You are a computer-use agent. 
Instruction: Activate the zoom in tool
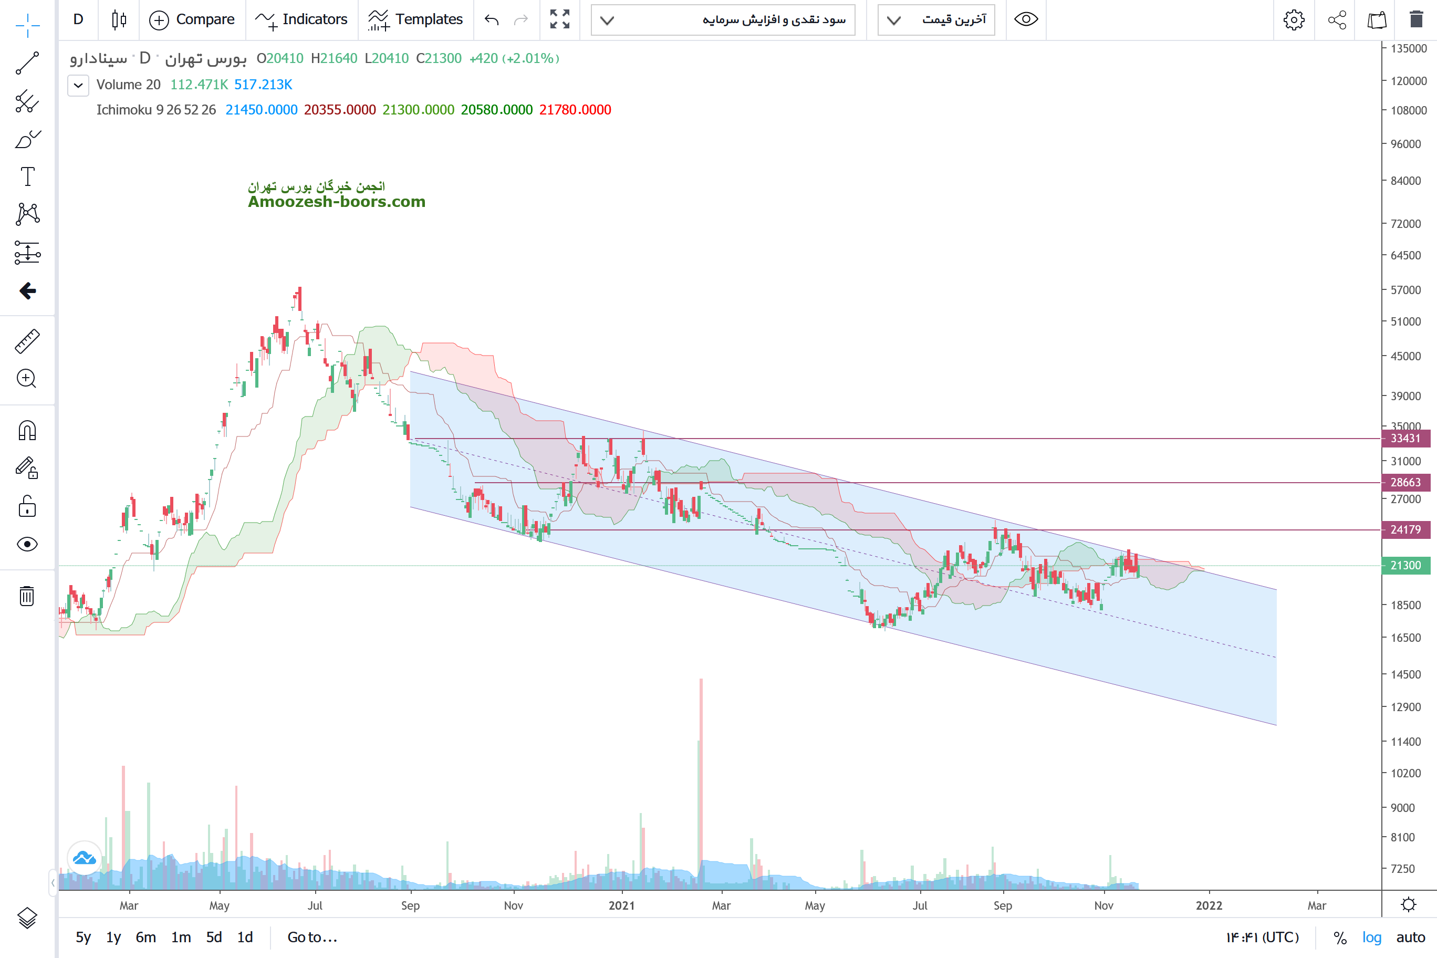coord(27,379)
